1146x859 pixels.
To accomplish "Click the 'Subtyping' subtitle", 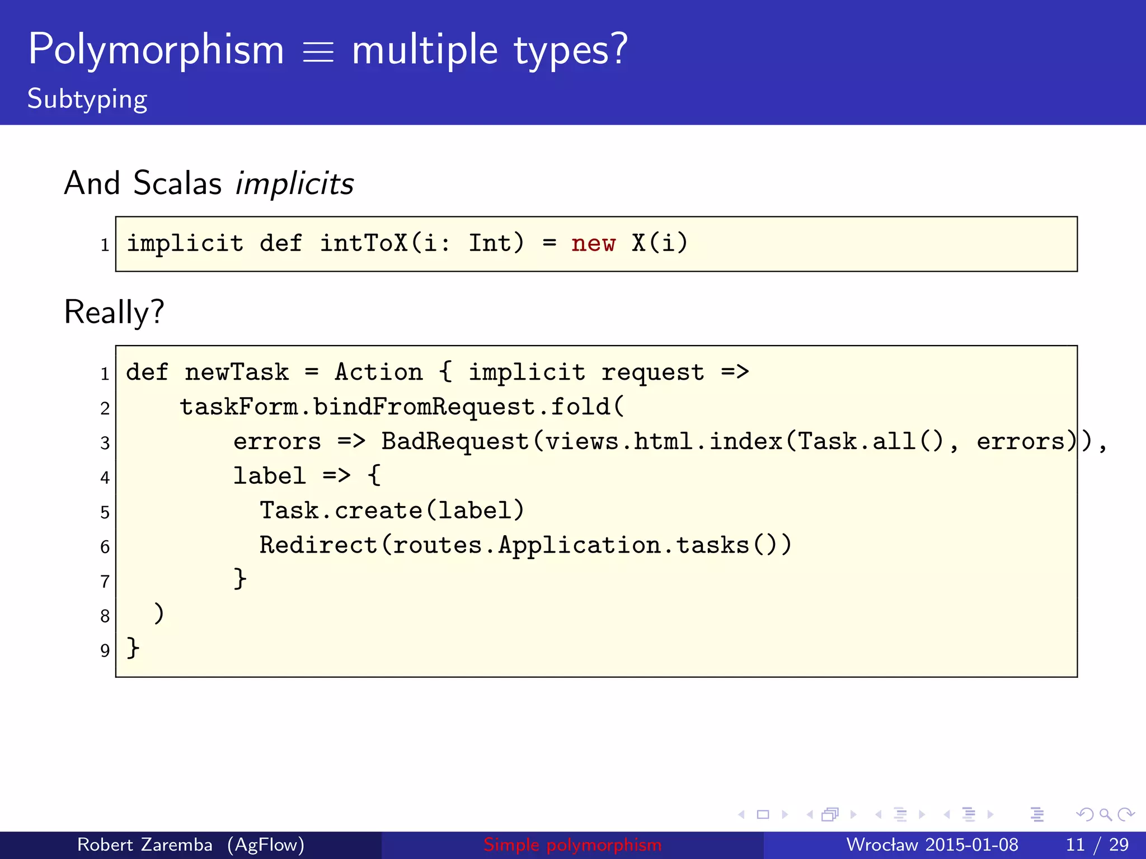I will pyautogui.click(x=87, y=100).
